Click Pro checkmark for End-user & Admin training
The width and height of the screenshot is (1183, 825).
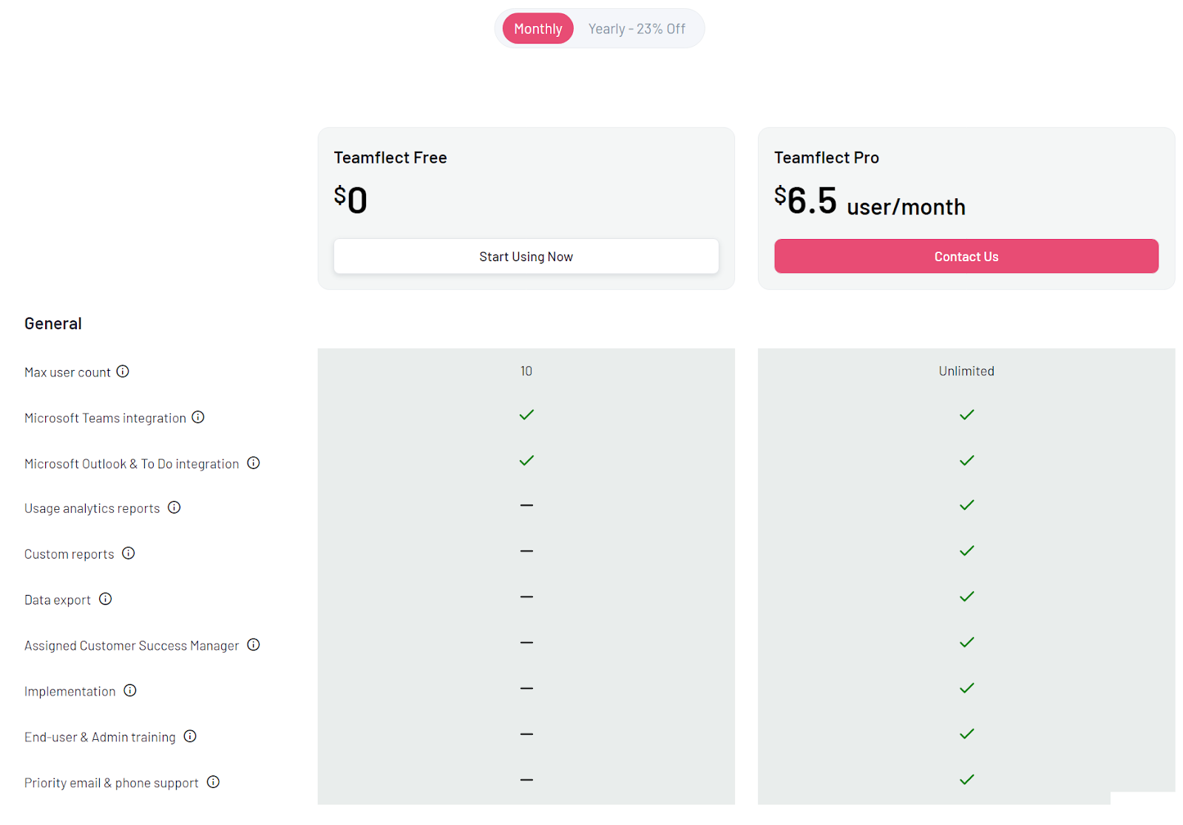pos(966,734)
